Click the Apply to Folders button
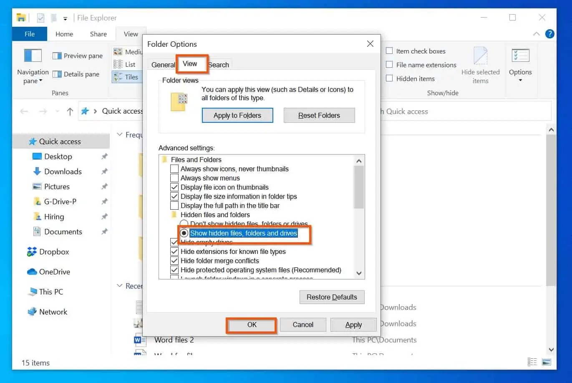This screenshot has height=383, width=572. [x=237, y=115]
